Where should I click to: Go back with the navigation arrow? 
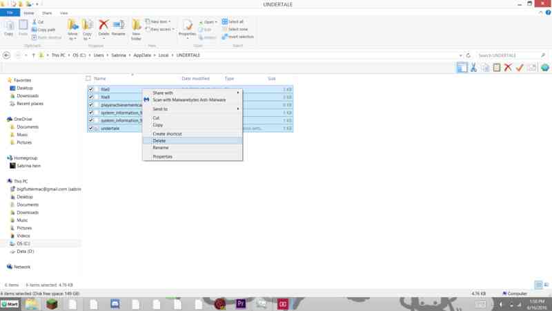point(6,55)
